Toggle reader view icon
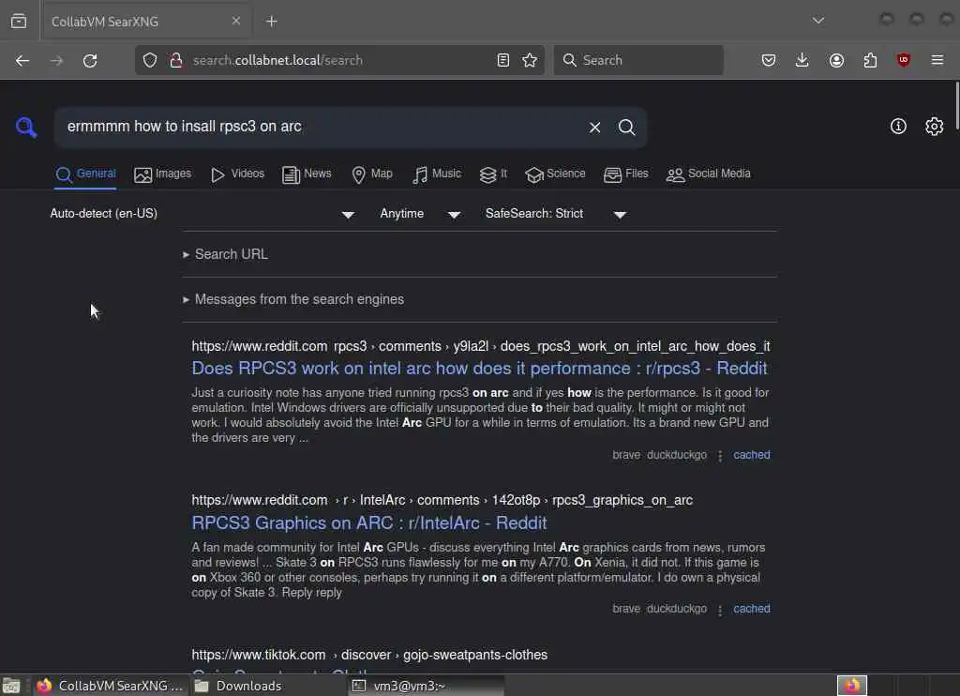Image resolution: width=960 pixels, height=696 pixels. point(502,60)
